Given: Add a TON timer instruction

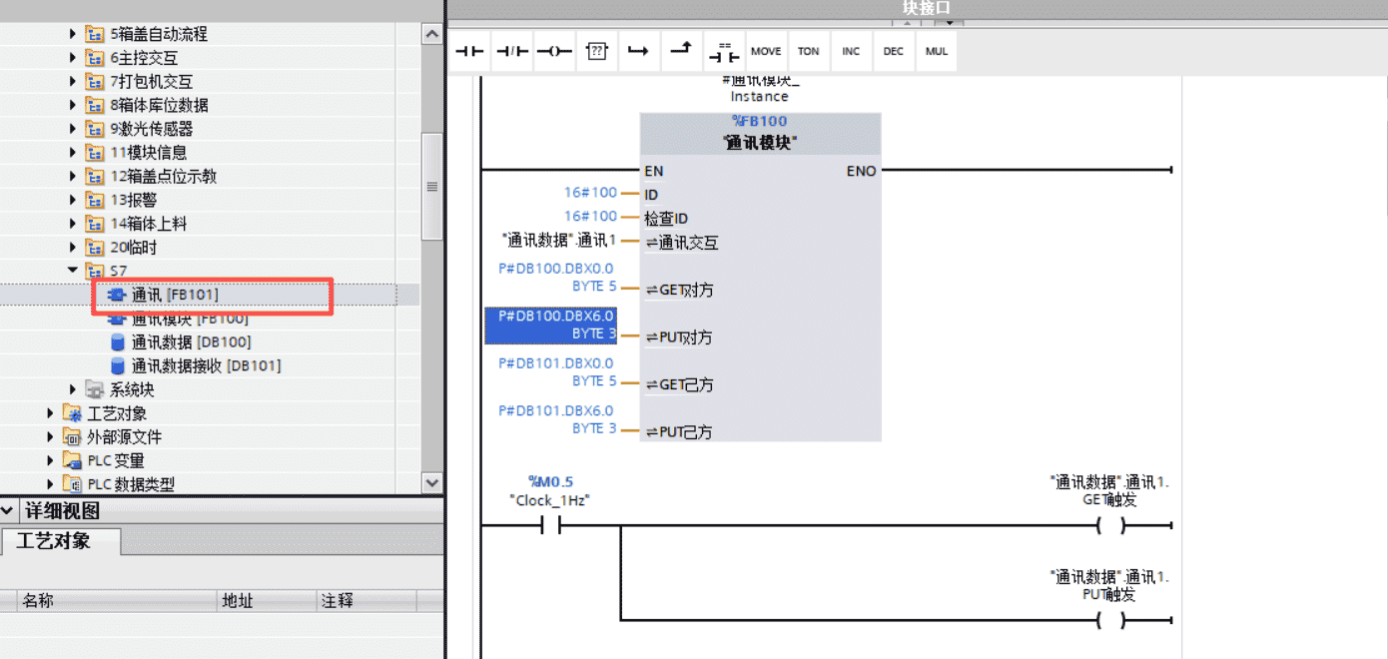Looking at the screenshot, I should 808,52.
